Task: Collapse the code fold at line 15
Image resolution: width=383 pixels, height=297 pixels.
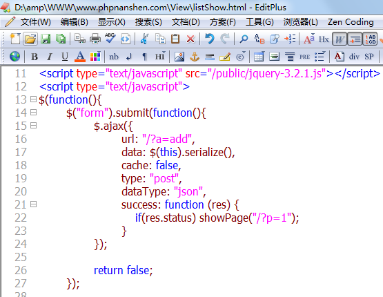Action: (x=33, y=126)
